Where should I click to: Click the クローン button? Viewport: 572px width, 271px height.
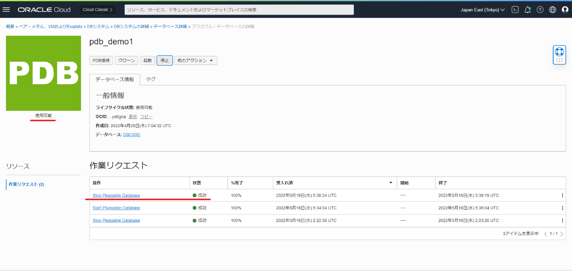point(127,60)
